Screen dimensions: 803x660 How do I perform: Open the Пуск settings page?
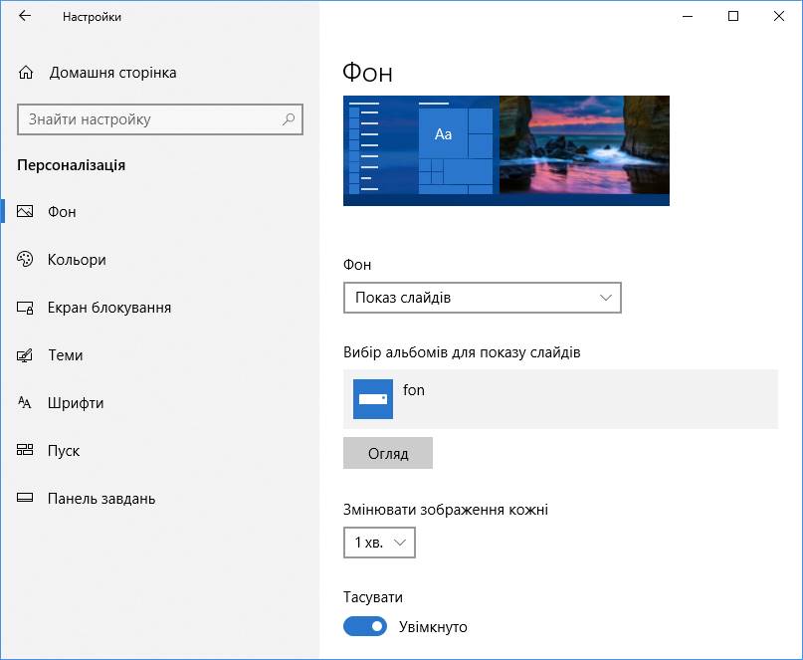tap(64, 451)
